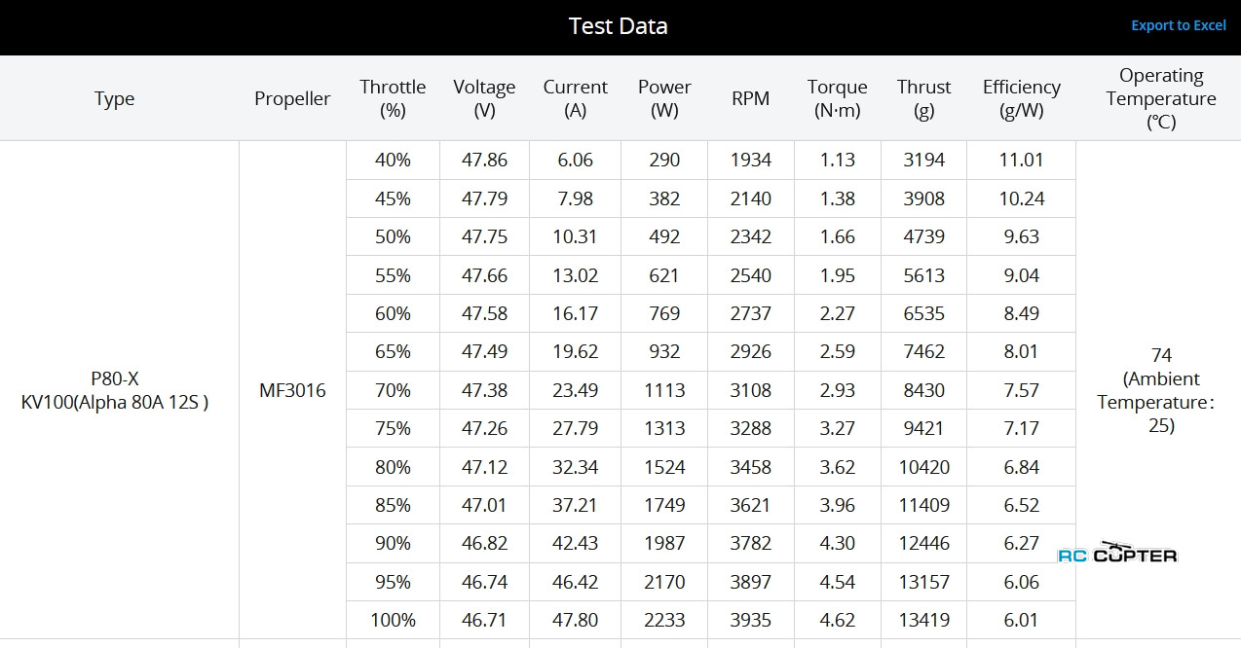This screenshot has height=648, width=1241.
Task: Select the 100% throttle cell
Action: (x=393, y=620)
